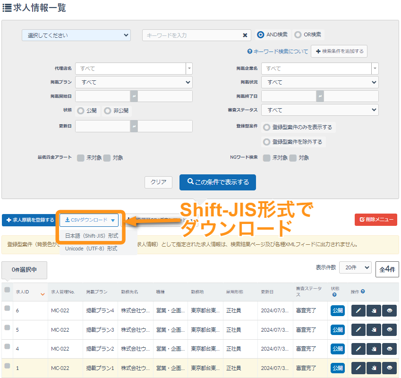Image resolution: width=401 pixels, height=378 pixels.
Task: Open help icon beside 状態 column header
Action: coord(334,295)
